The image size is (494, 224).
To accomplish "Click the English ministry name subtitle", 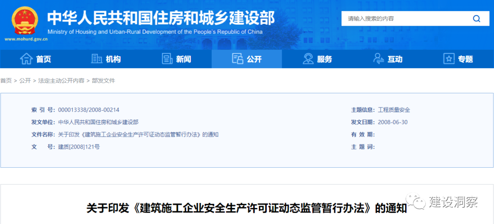I will 155,32.
